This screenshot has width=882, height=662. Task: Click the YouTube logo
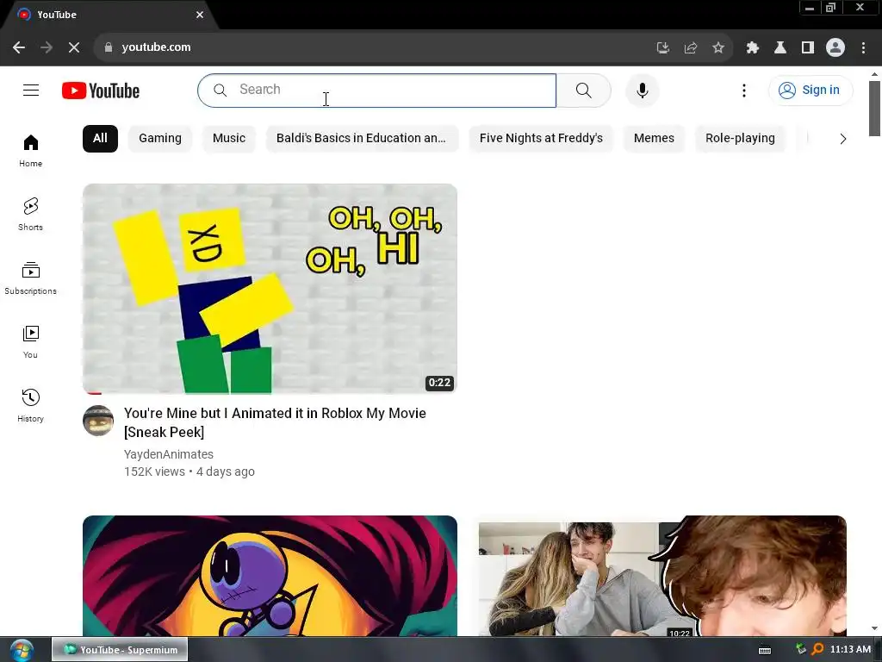(101, 91)
